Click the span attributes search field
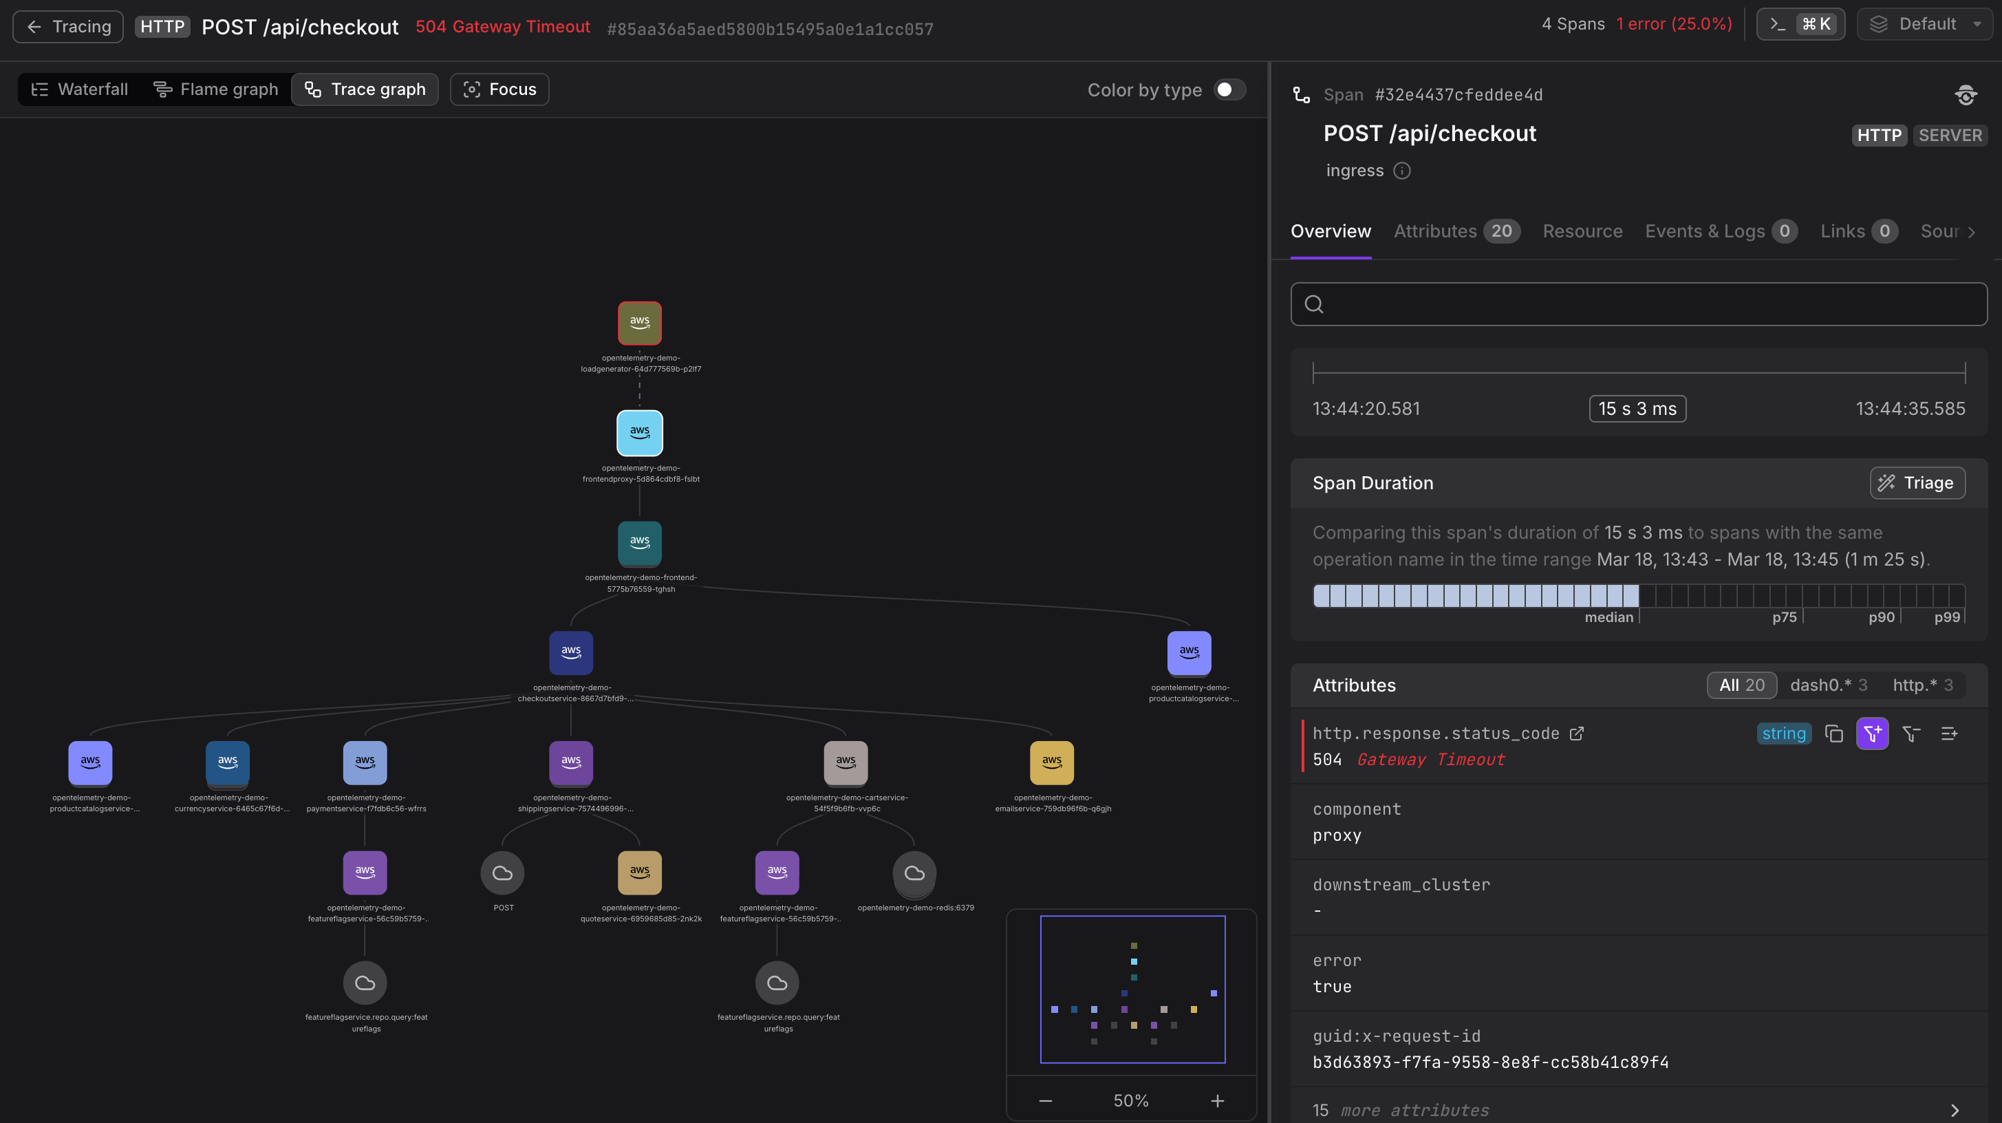The height and width of the screenshot is (1123, 2002). coord(1637,304)
